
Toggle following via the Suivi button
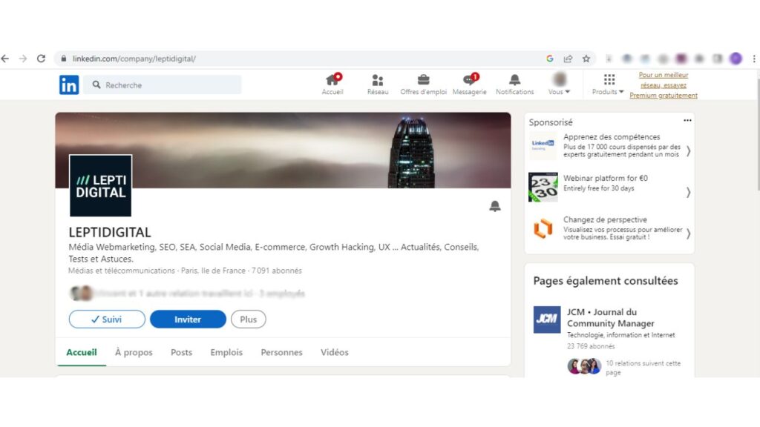[x=106, y=319]
